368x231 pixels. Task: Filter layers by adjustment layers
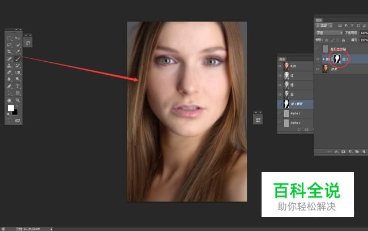tap(346, 25)
